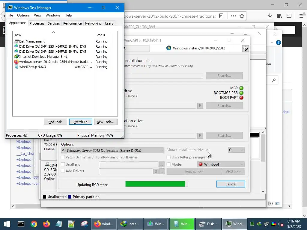Click the WinNTSetup drive icon beside OS tab

point(245,48)
